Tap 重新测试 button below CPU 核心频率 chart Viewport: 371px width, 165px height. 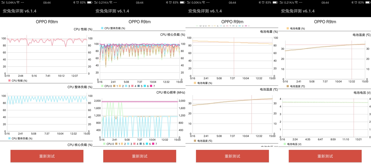coord(139,156)
